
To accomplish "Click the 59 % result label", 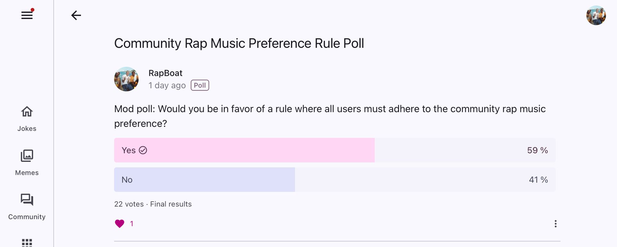I will point(537,150).
